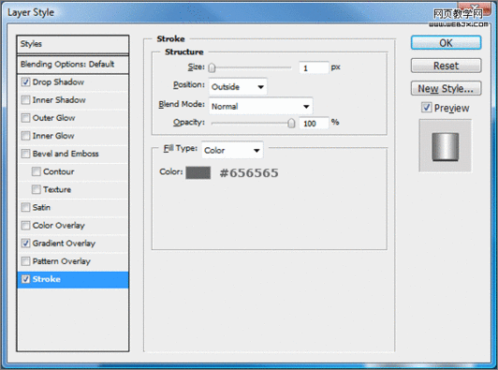This screenshot has height=370, width=498.
Task: Open the Position dropdown showing Outside
Action: pos(238,86)
